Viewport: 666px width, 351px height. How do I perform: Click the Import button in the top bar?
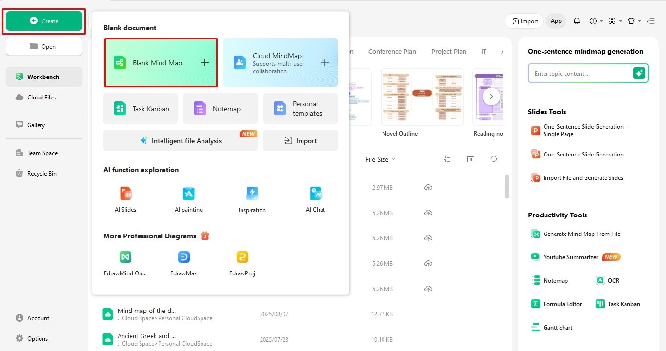(x=525, y=21)
